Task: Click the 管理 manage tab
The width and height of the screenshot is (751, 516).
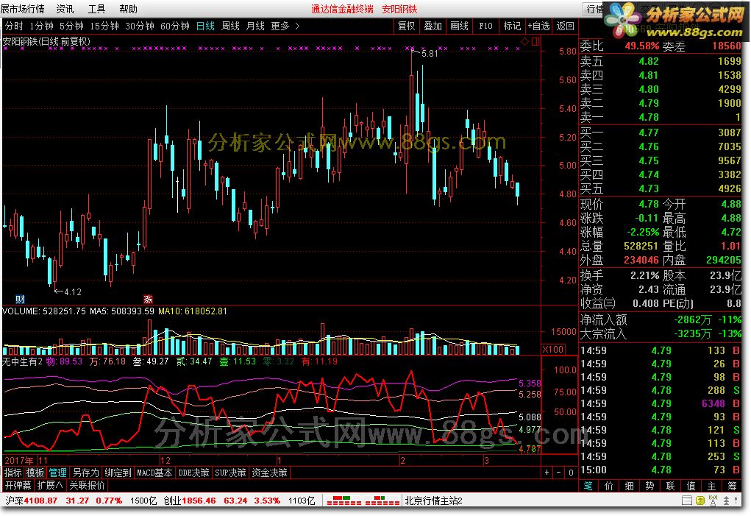Action: [57, 473]
